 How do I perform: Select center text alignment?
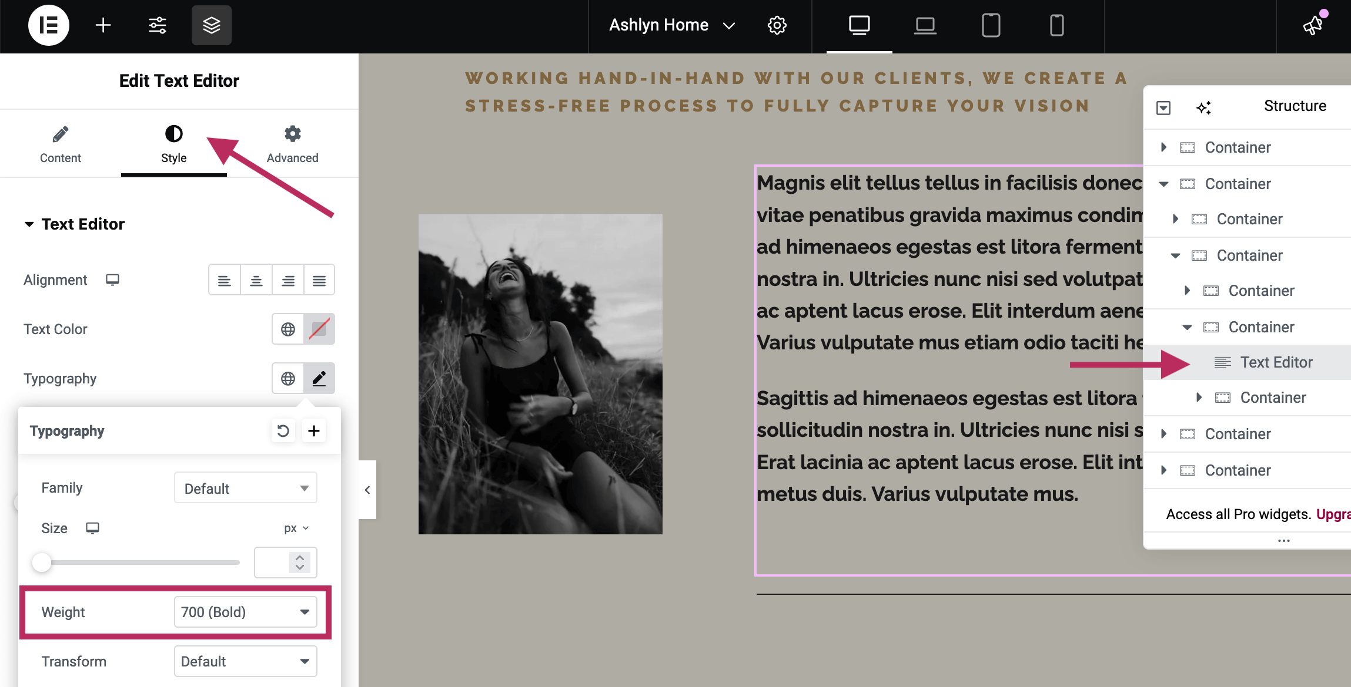point(256,280)
